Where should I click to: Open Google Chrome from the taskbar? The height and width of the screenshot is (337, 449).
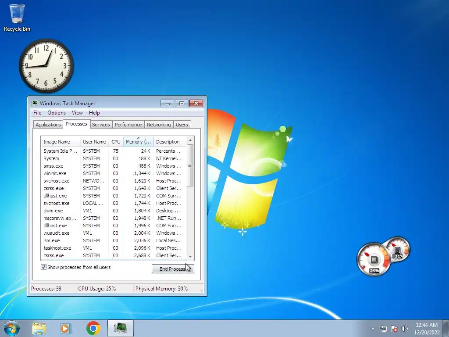coord(93,328)
